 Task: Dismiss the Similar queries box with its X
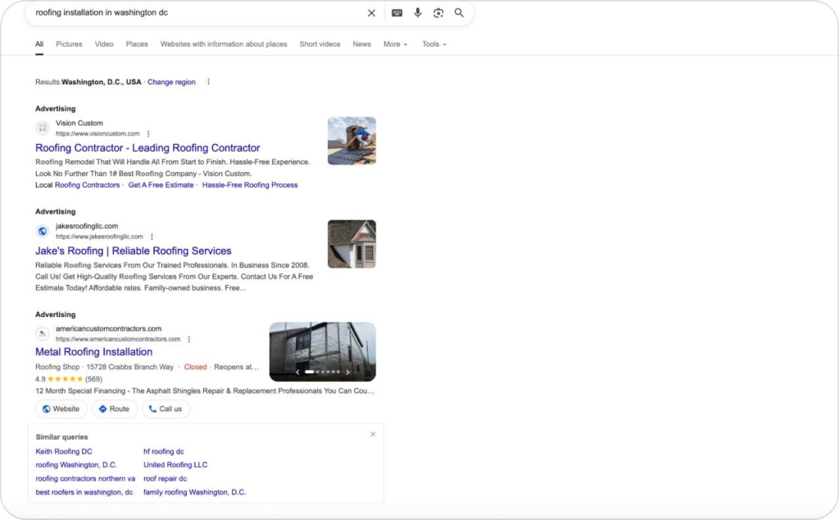pyautogui.click(x=373, y=434)
